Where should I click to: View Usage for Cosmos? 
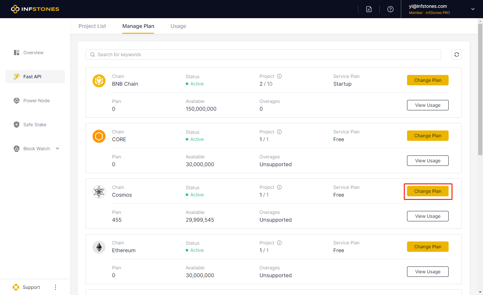tap(428, 216)
